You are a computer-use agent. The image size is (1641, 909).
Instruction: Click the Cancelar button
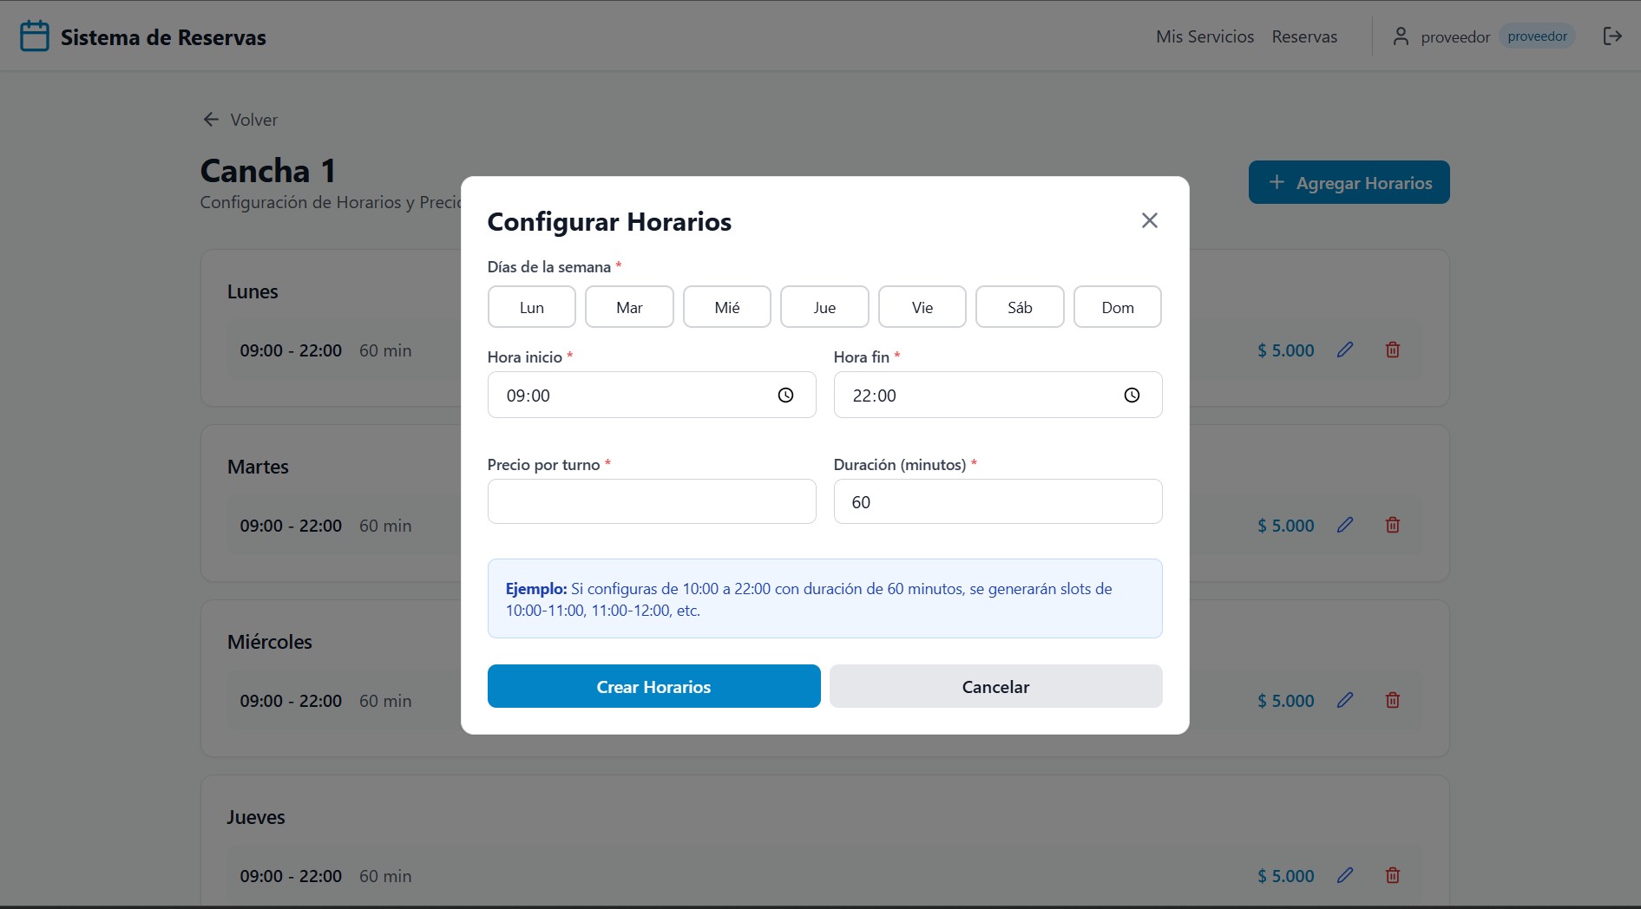point(995,687)
